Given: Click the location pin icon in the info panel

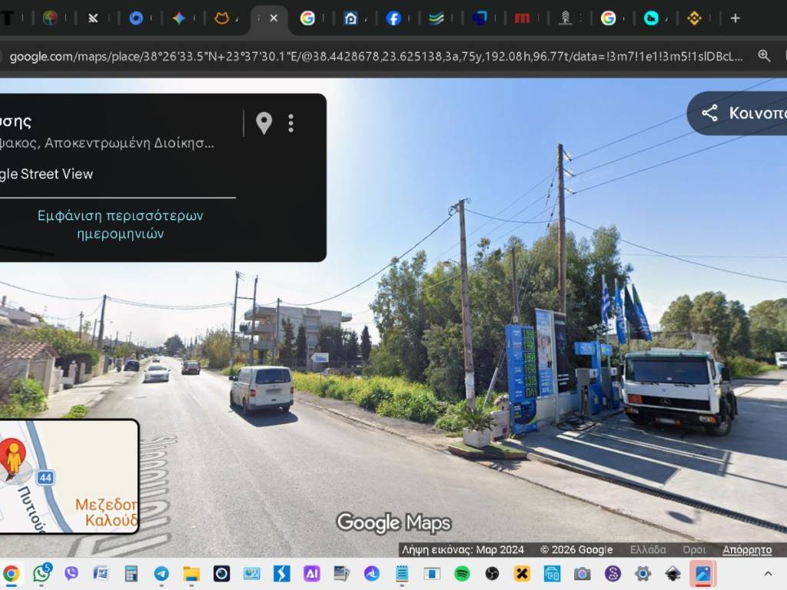Looking at the screenshot, I should 264,123.
